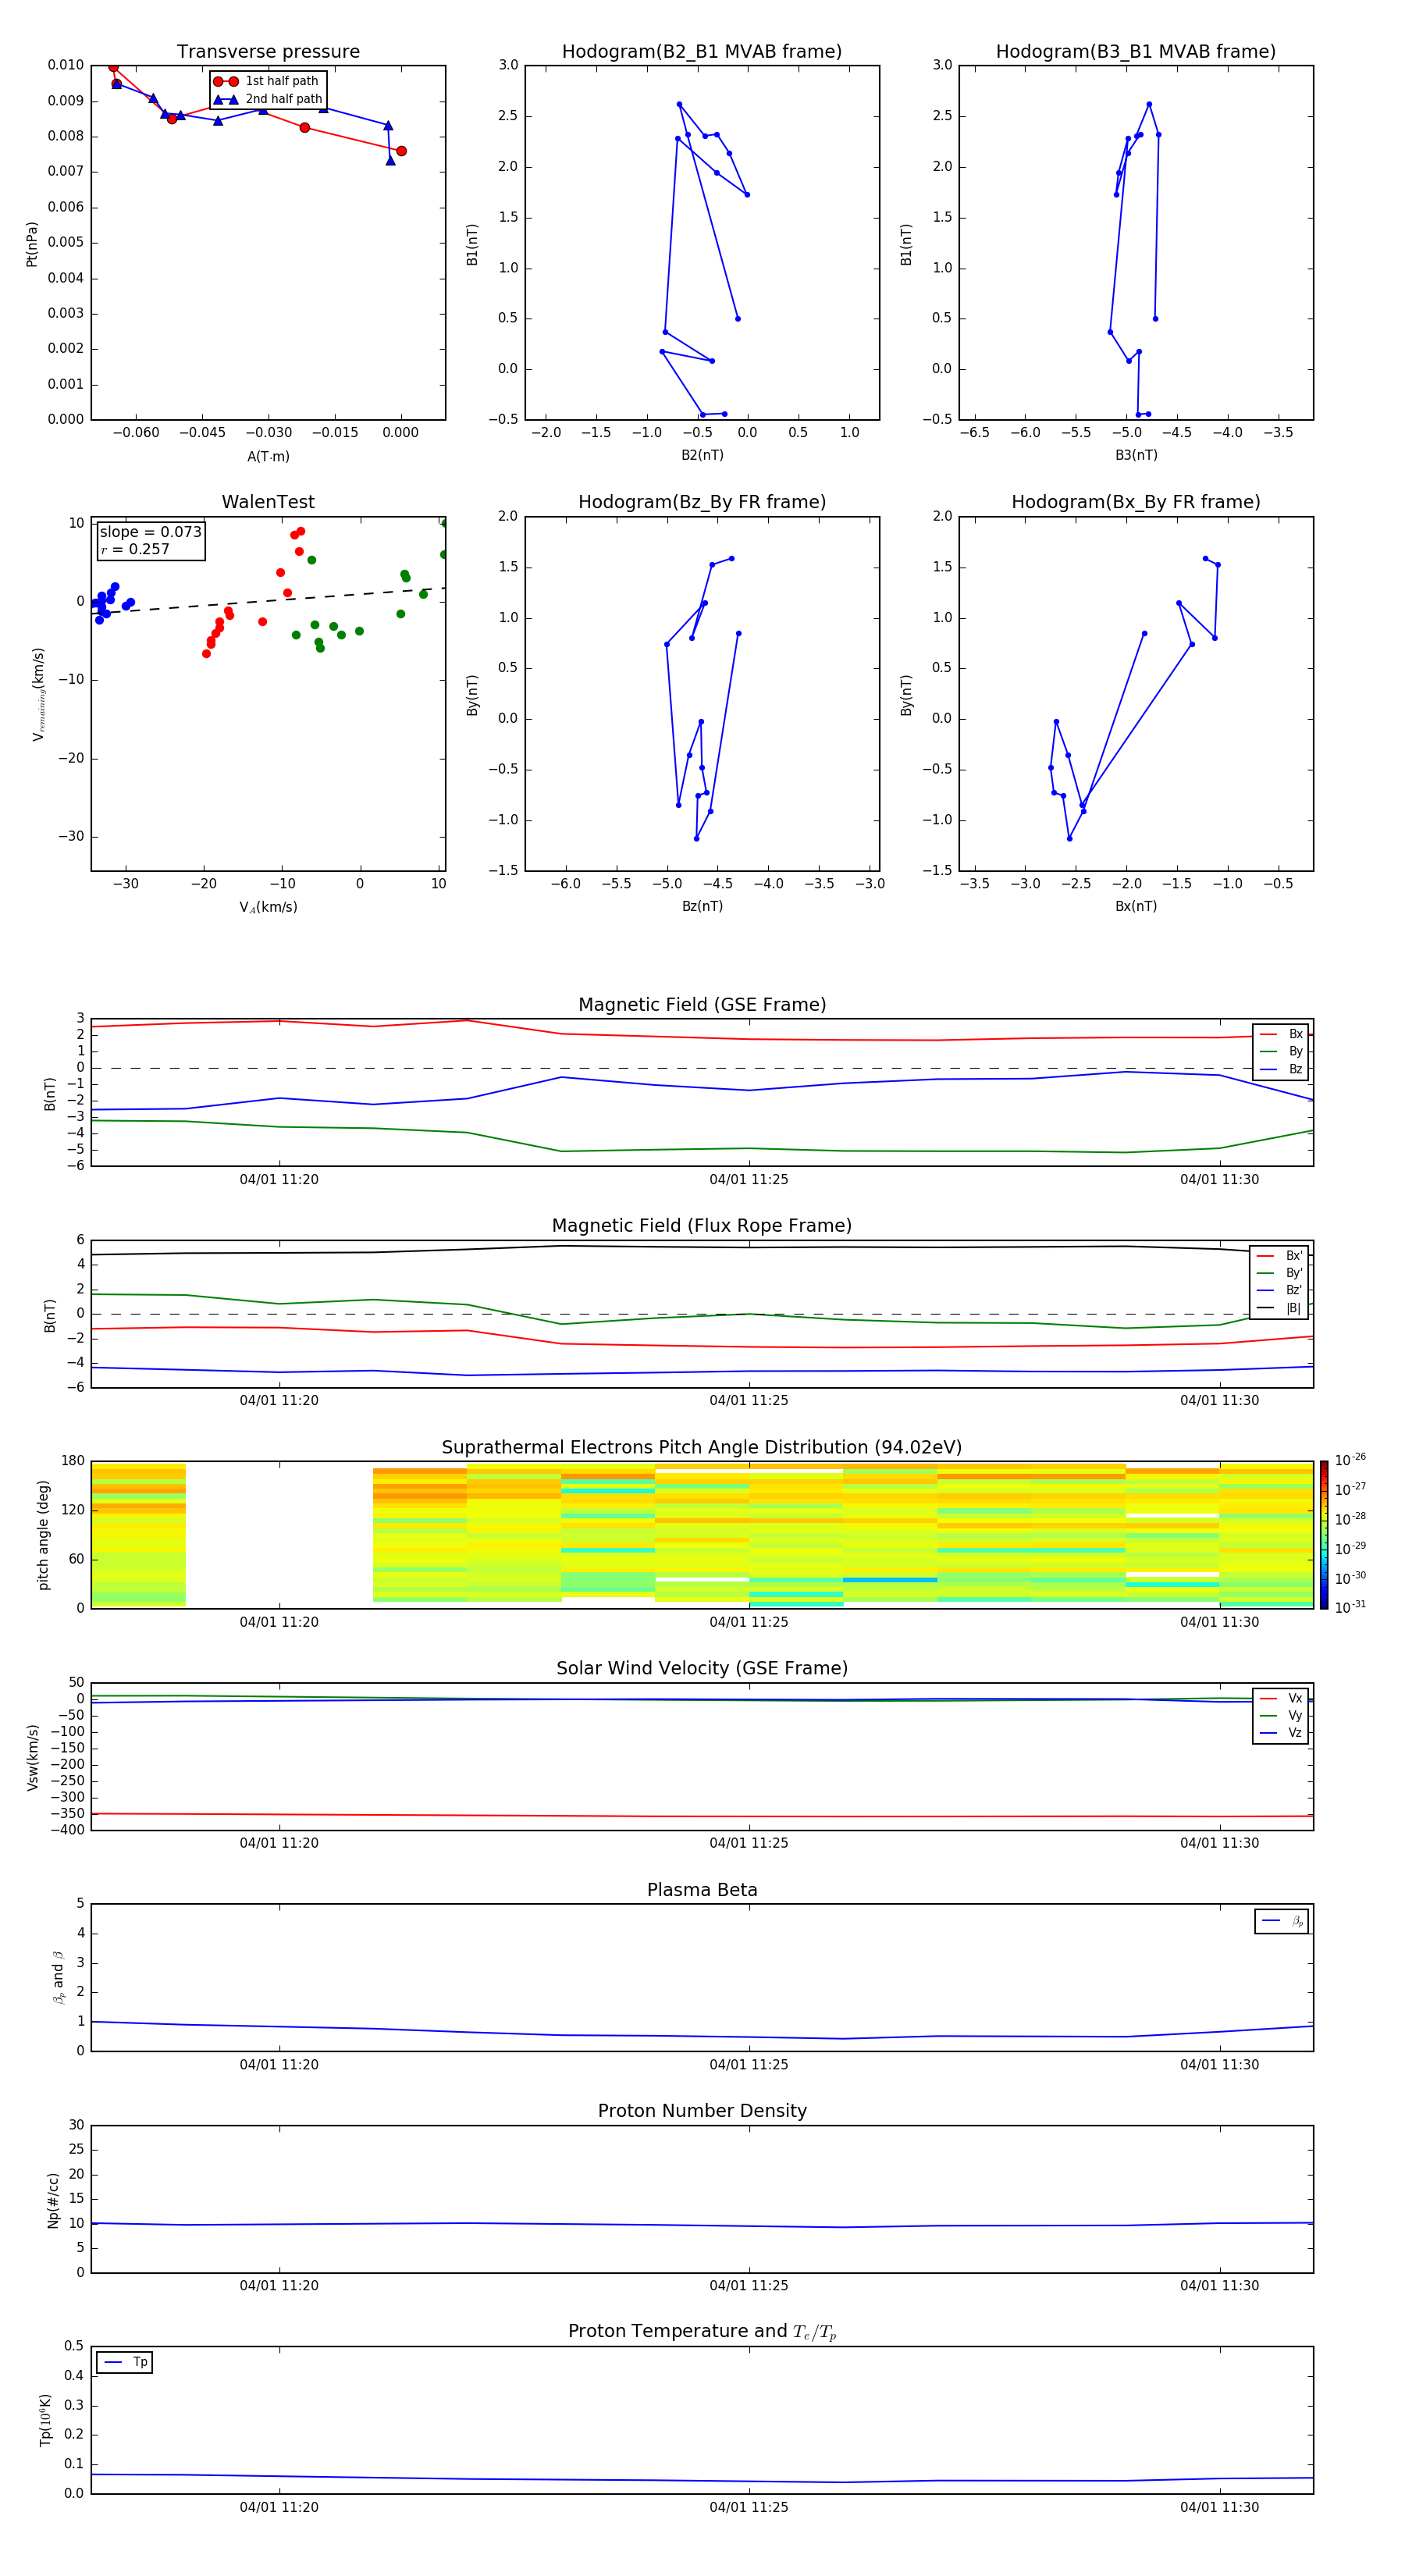
Task: Click the 'B2(nT)' x-axis label
Action: pos(702,455)
